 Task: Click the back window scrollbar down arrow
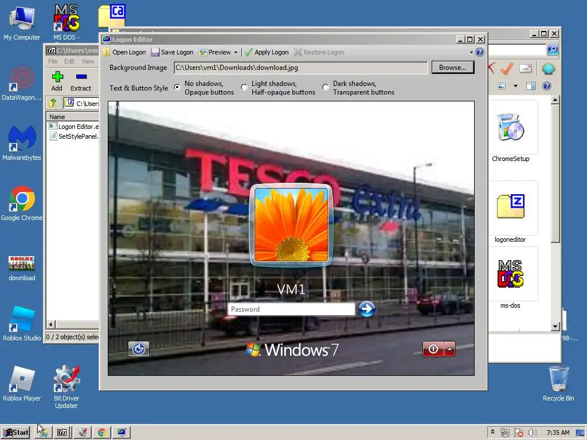click(x=555, y=326)
